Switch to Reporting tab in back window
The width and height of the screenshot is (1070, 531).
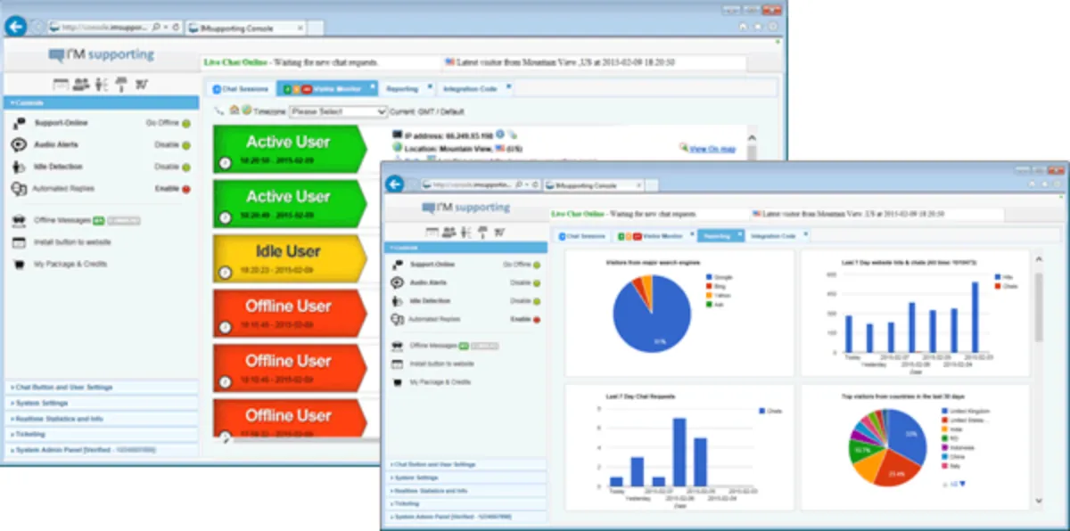click(x=407, y=89)
